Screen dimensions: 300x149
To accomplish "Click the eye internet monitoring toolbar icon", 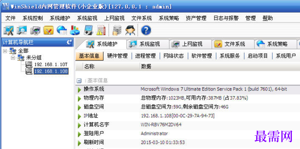I will point(35,30).
